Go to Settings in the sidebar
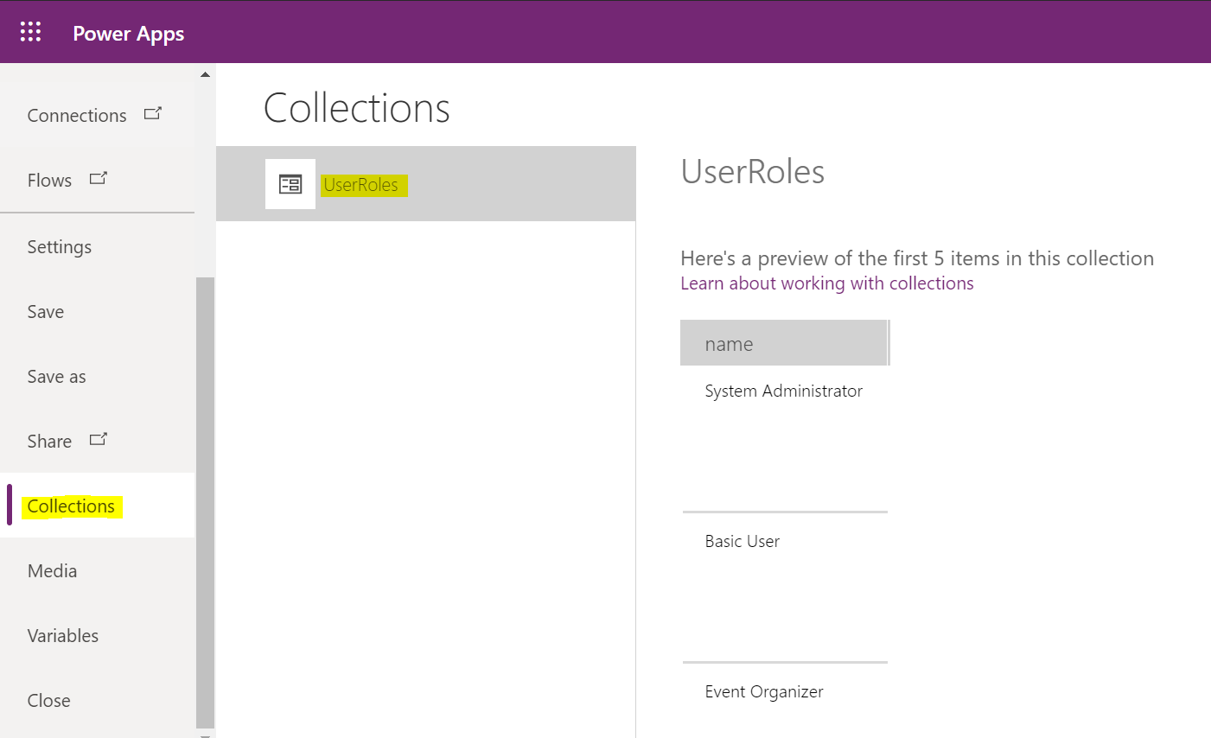 click(x=59, y=247)
